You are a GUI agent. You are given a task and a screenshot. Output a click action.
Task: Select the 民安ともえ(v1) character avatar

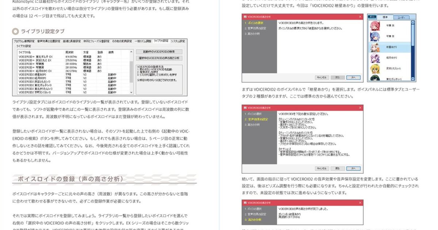pyautogui.click(x=375, y=69)
